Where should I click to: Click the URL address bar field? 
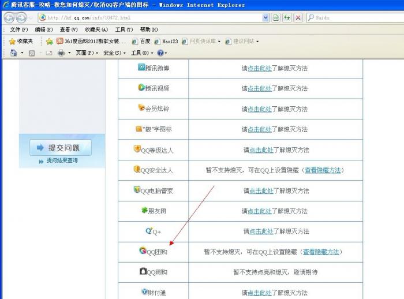coord(154,17)
